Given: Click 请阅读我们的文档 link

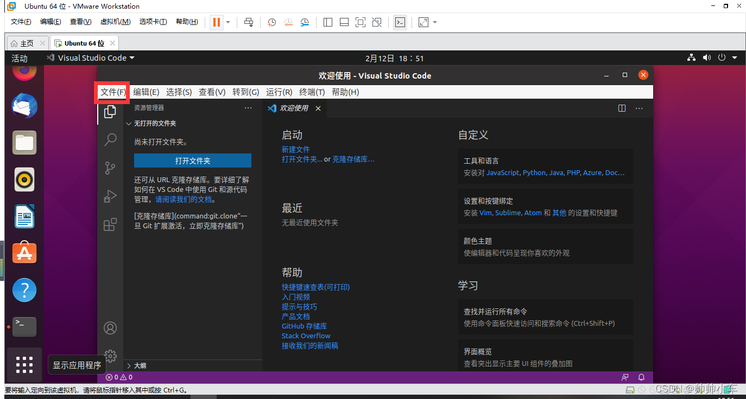Looking at the screenshot, I should 184,200.
